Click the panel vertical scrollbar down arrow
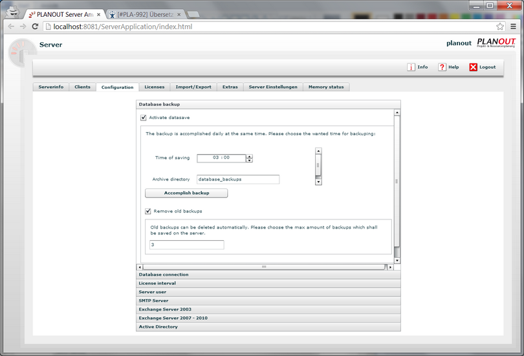 (397, 260)
